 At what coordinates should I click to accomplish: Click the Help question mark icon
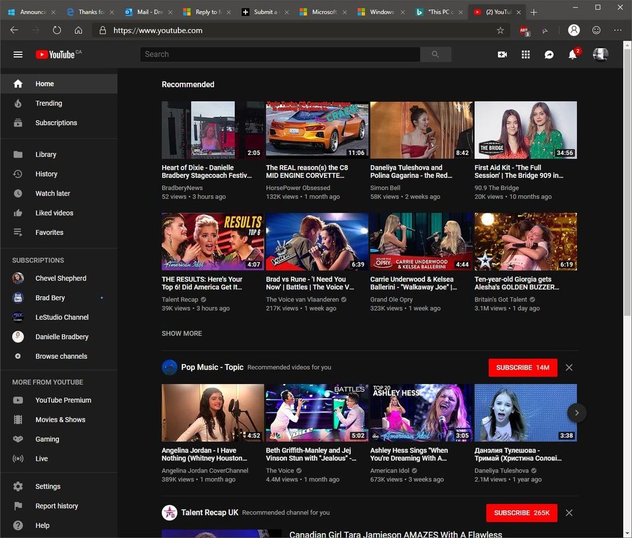[x=18, y=525]
